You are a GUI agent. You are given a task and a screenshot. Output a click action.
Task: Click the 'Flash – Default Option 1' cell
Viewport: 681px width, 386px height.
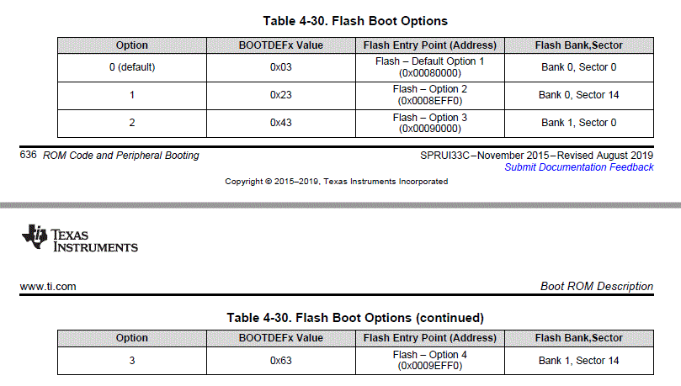pos(429,67)
